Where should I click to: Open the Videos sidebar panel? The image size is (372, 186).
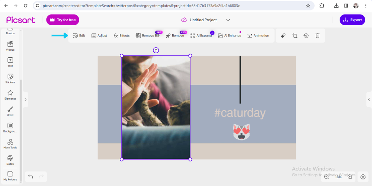[x=10, y=46]
